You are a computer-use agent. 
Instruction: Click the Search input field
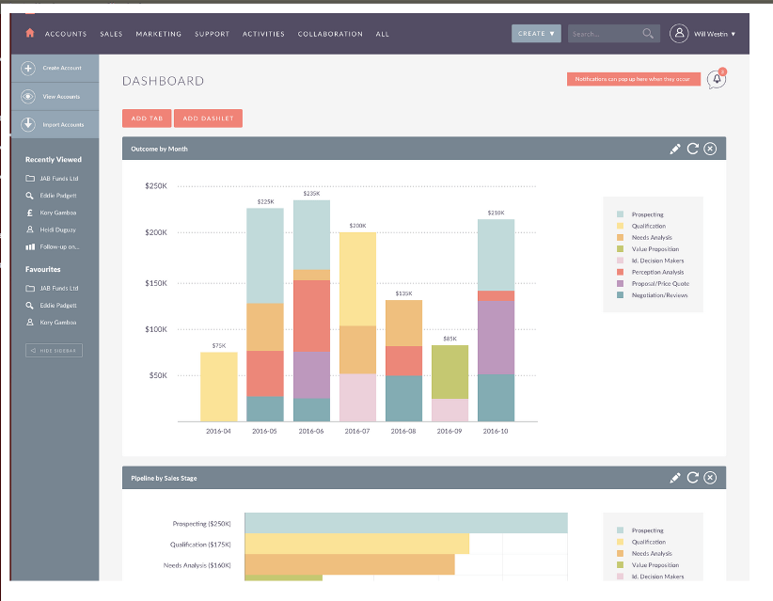605,34
